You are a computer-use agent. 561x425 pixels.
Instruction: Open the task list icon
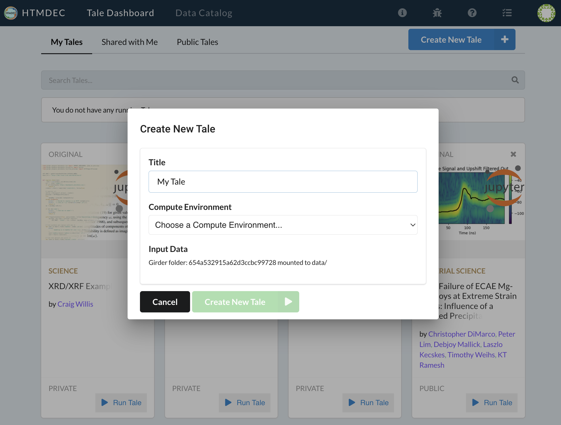[x=507, y=13]
